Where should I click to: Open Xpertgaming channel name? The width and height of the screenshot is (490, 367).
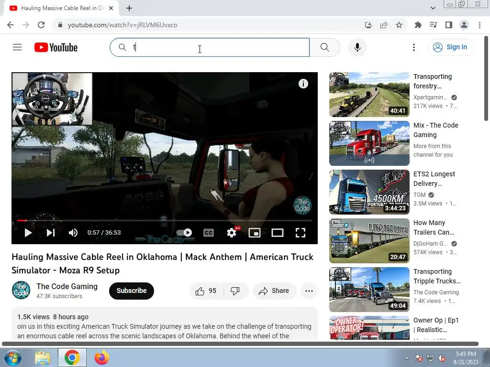pyautogui.click(x=430, y=97)
